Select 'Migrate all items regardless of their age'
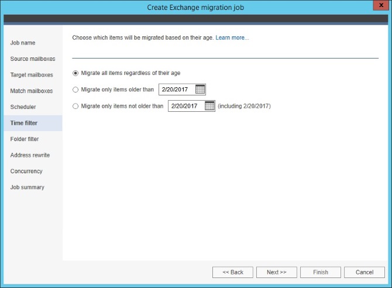This screenshot has height=288, width=392. (x=75, y=73)
